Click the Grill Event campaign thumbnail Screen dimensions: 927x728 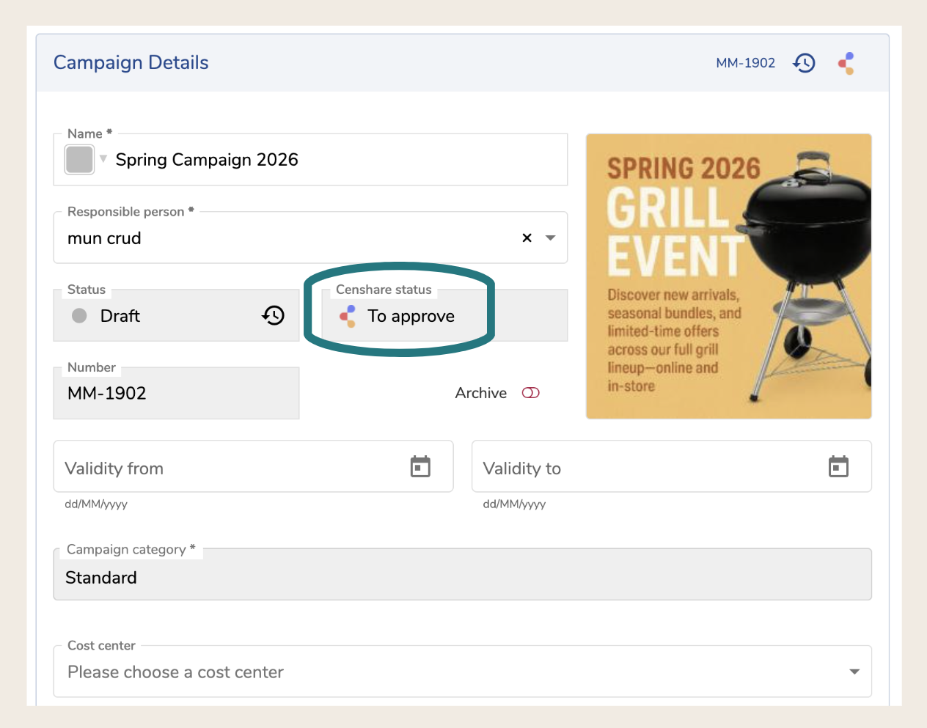[728, 276]
